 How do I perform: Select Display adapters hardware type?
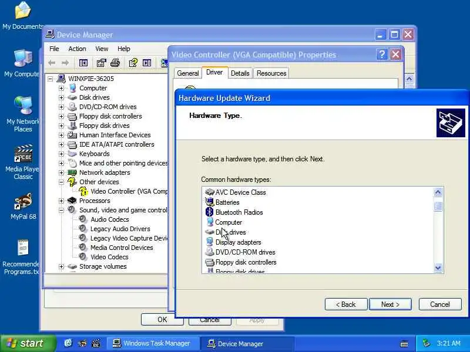233,242
